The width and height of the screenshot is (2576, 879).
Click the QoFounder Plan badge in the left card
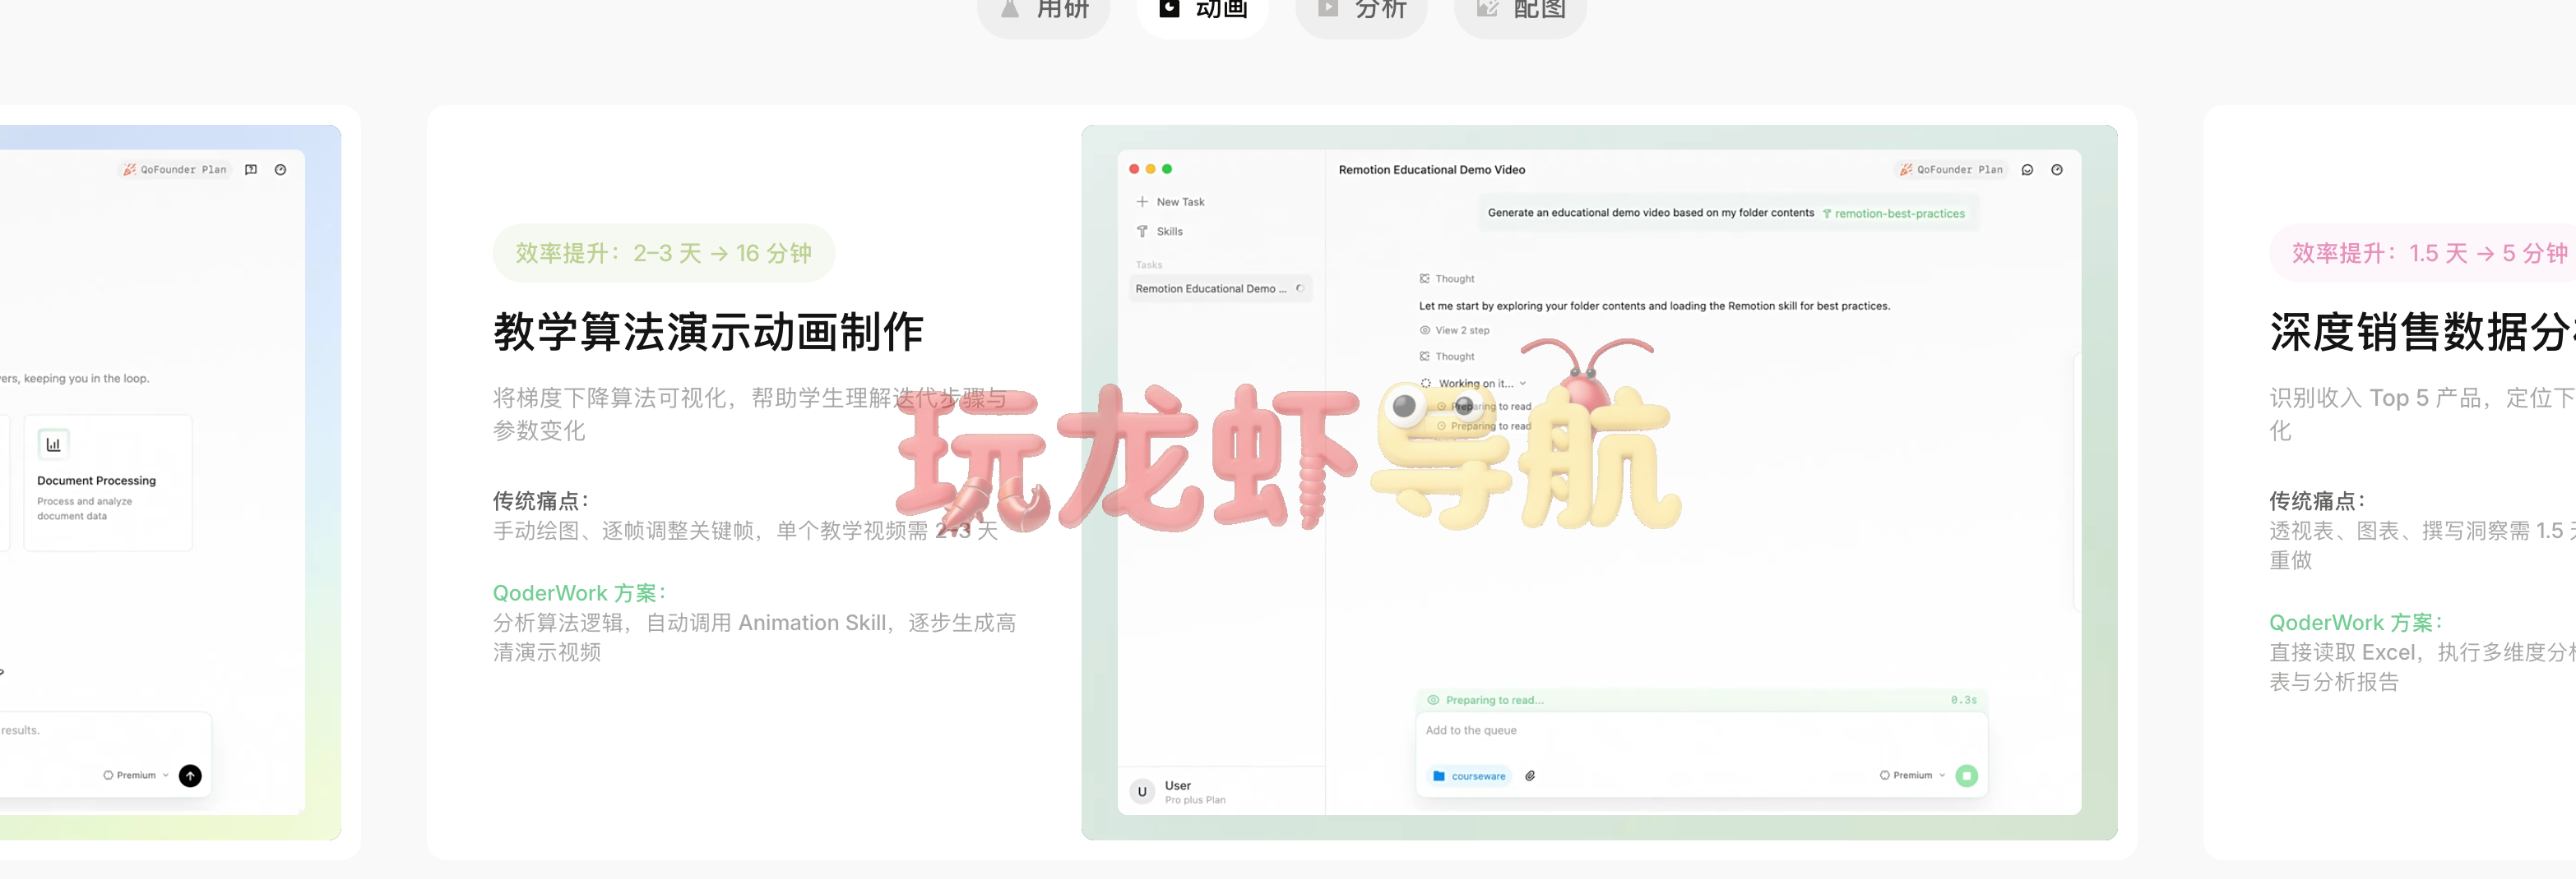point(176,170)
